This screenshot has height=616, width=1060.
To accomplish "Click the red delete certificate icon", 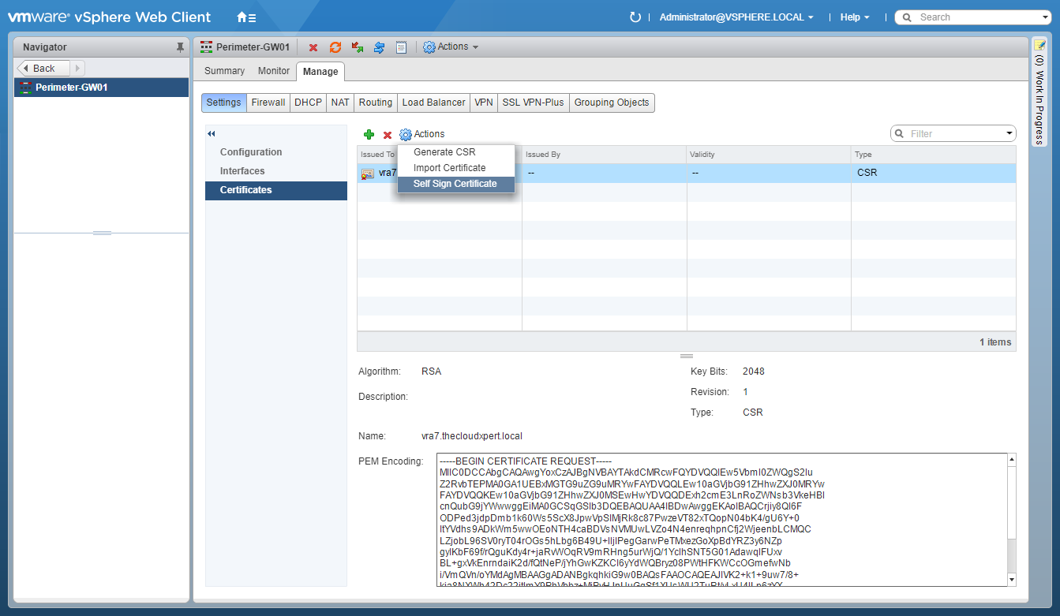I will 388,135.
